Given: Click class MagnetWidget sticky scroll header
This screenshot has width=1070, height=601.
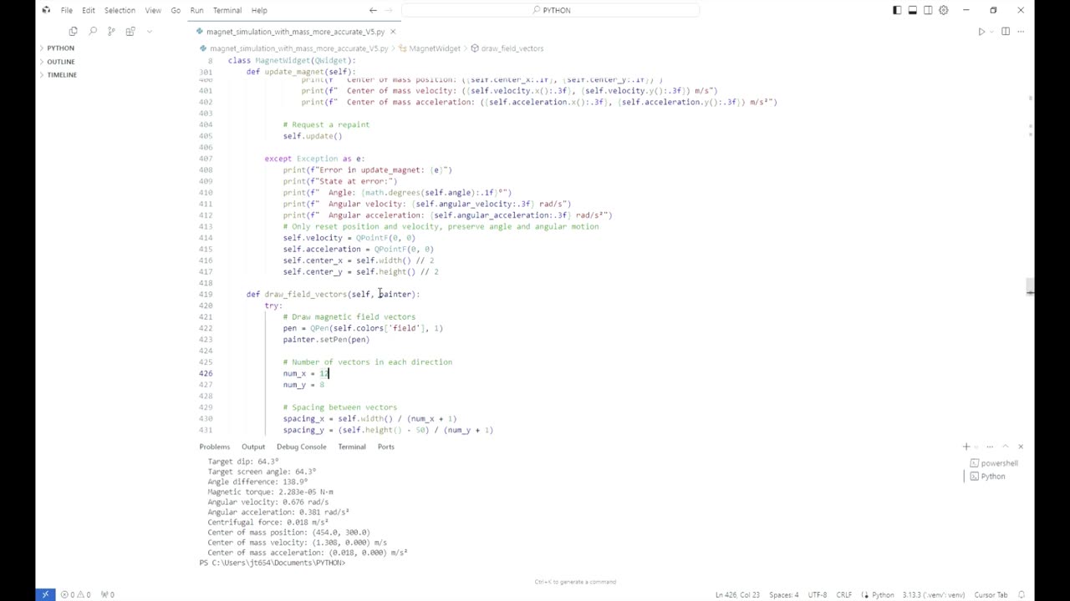Looking at the screenshot, I should click(292, 60).
